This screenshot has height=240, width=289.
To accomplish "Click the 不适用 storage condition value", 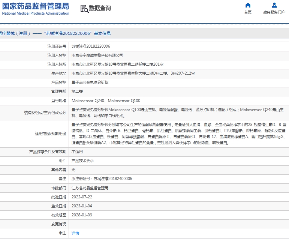I will (x=77, y=152).
